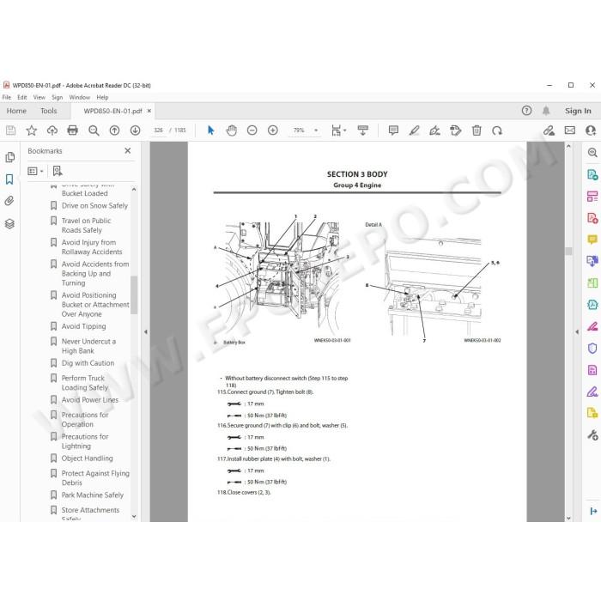The height and width of the screenshot is (601, 601).
Task: Go to previous page arrow
Action: pos(114,131)
